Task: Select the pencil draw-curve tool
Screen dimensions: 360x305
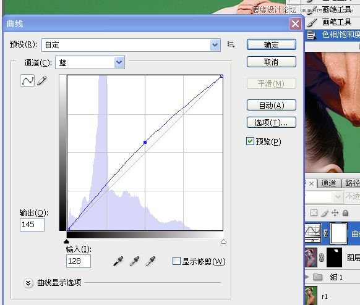Action: coord(42,81)
